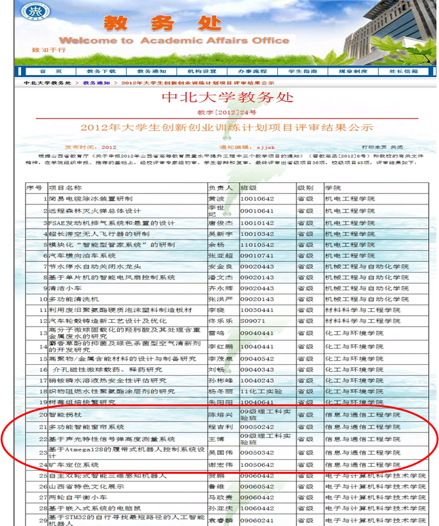The image size is (439, 526).
Task: Click responsible person 谢宏伟
Action: click(220, 465)
